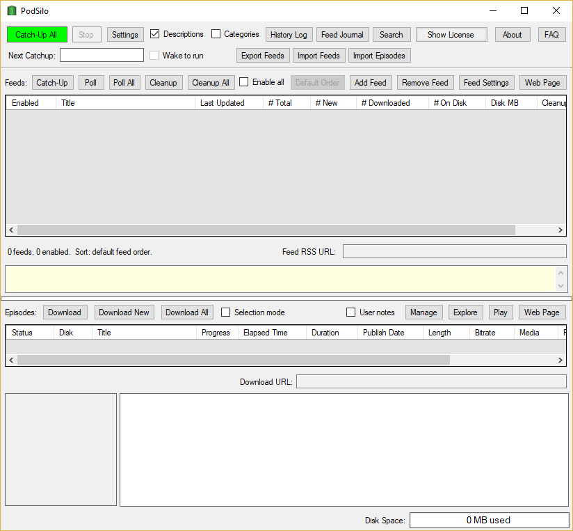Image resolution: width=573 pixels, height=531 pixels.
Task: Click the Feed RSS URL field
Action: [x=454, y=251]
